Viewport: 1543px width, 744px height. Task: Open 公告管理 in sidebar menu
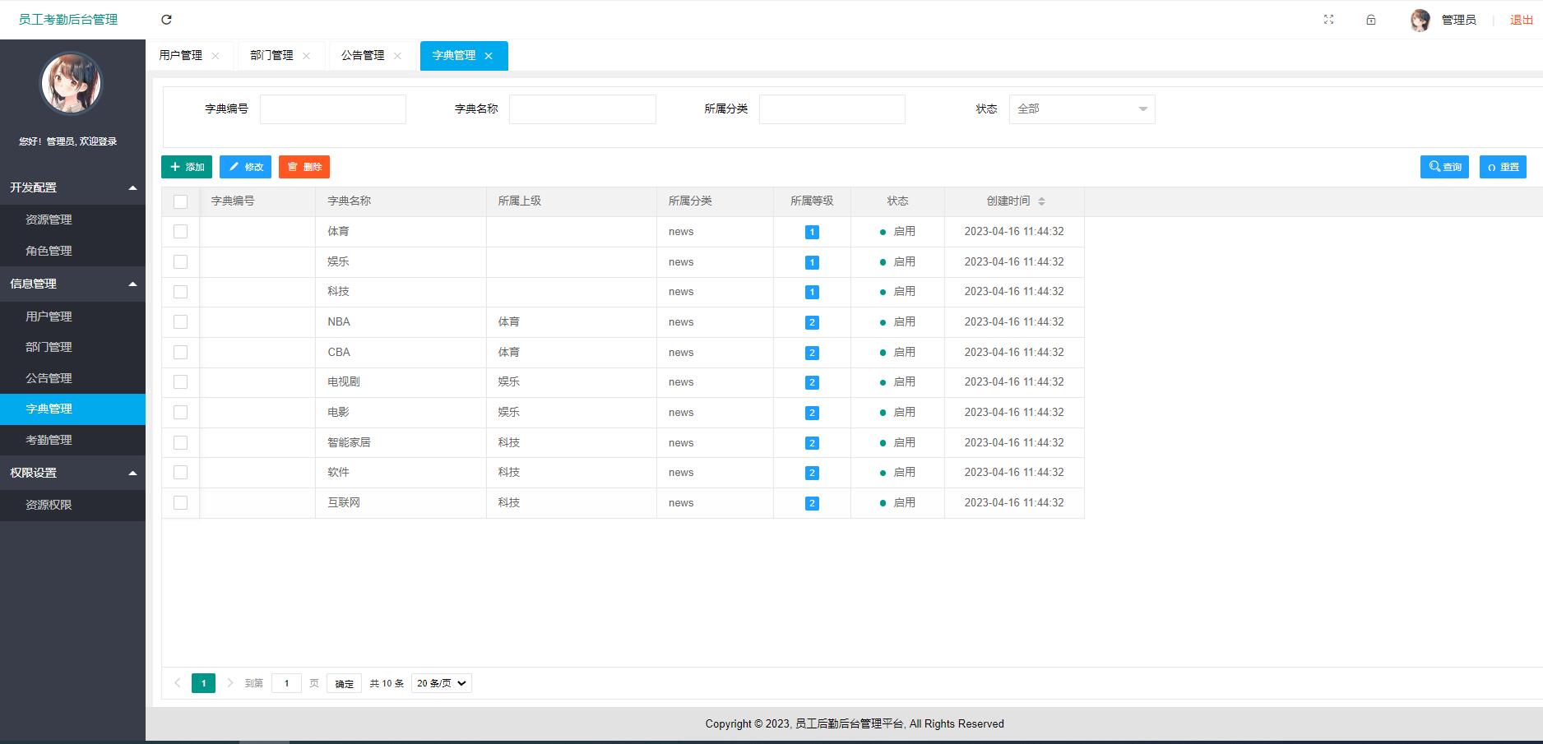coord(72,378)
